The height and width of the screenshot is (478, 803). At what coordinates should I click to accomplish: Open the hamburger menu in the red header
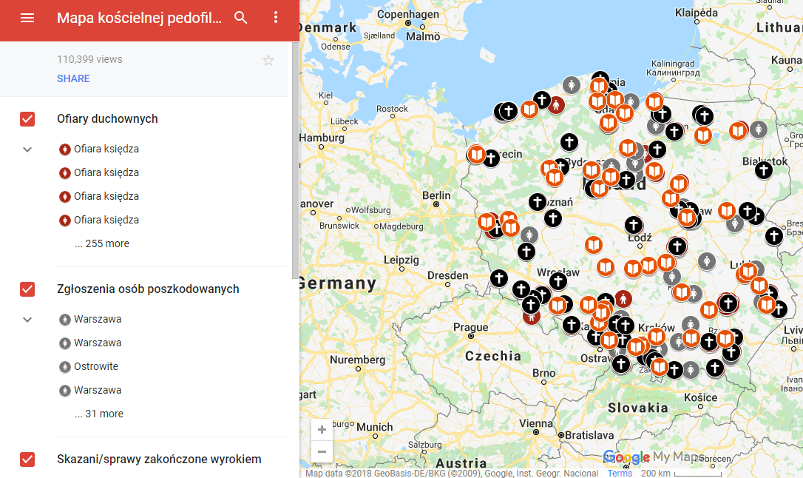click(x=27, y=18)
